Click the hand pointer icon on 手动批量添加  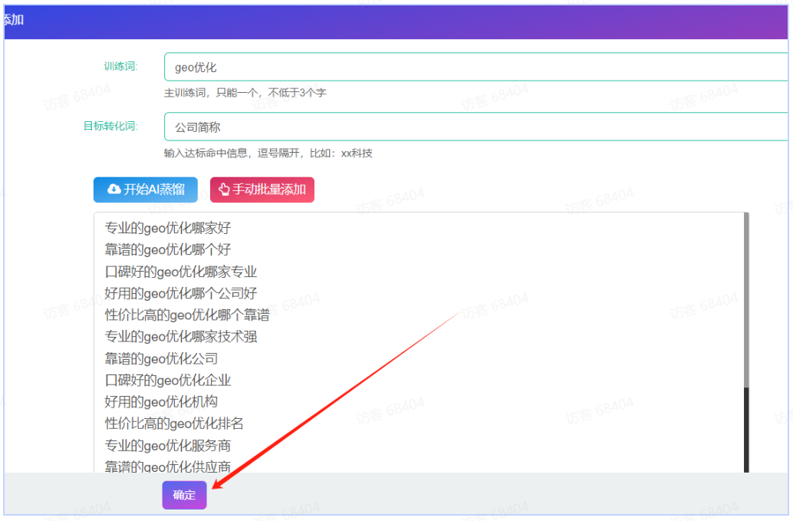pyautogui.click(x=224, y=190)
